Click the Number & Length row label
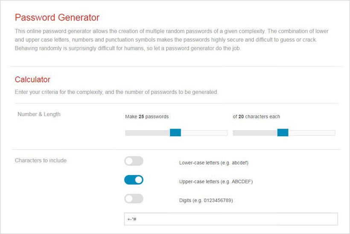The height and width of the screenshot is (234, 350). click(39, 114)
